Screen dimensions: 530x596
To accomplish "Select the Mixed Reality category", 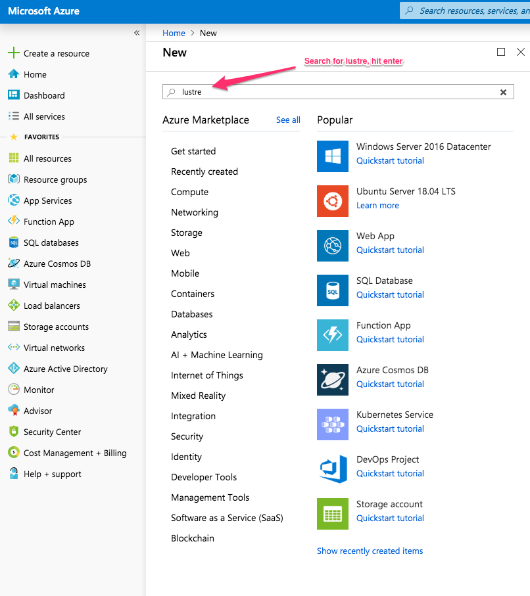I will coord(198,396).
